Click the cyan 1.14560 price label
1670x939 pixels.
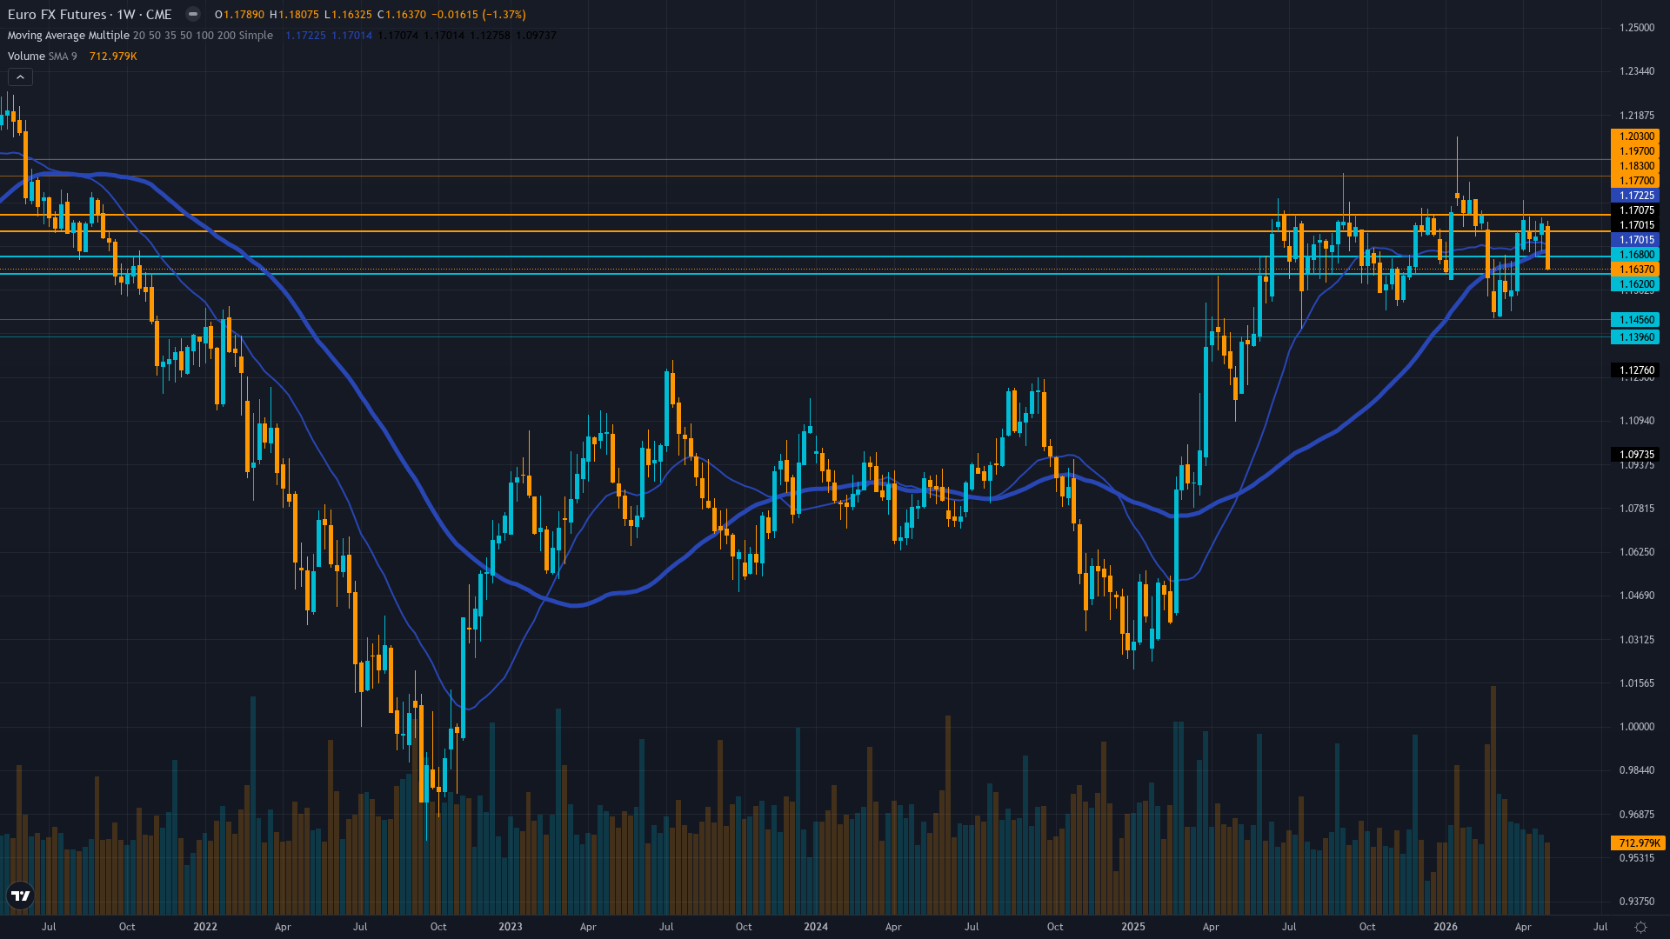(x=1635, y=320)
